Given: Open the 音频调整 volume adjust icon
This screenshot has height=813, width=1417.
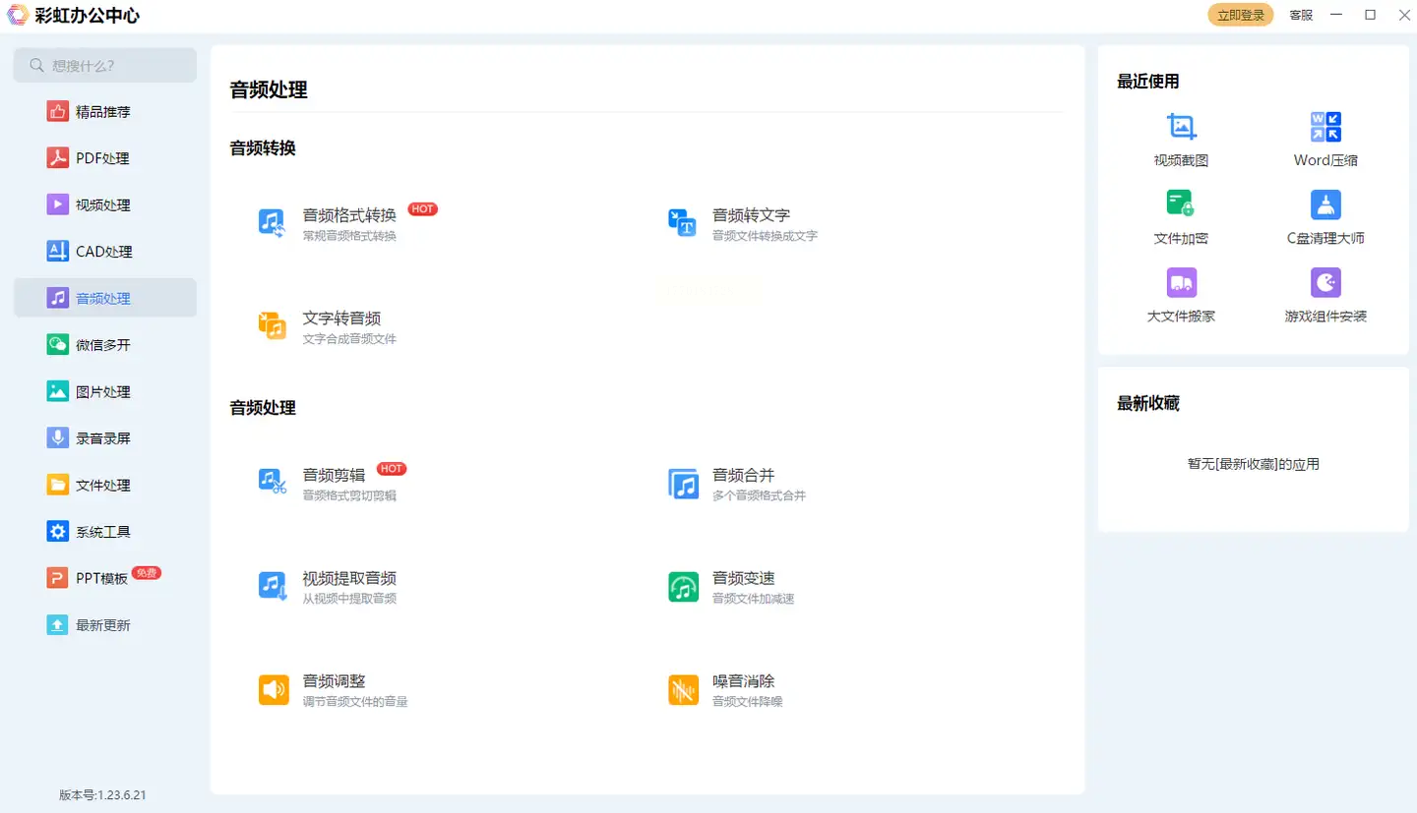Looking at the screenshot, I should 274,690.
